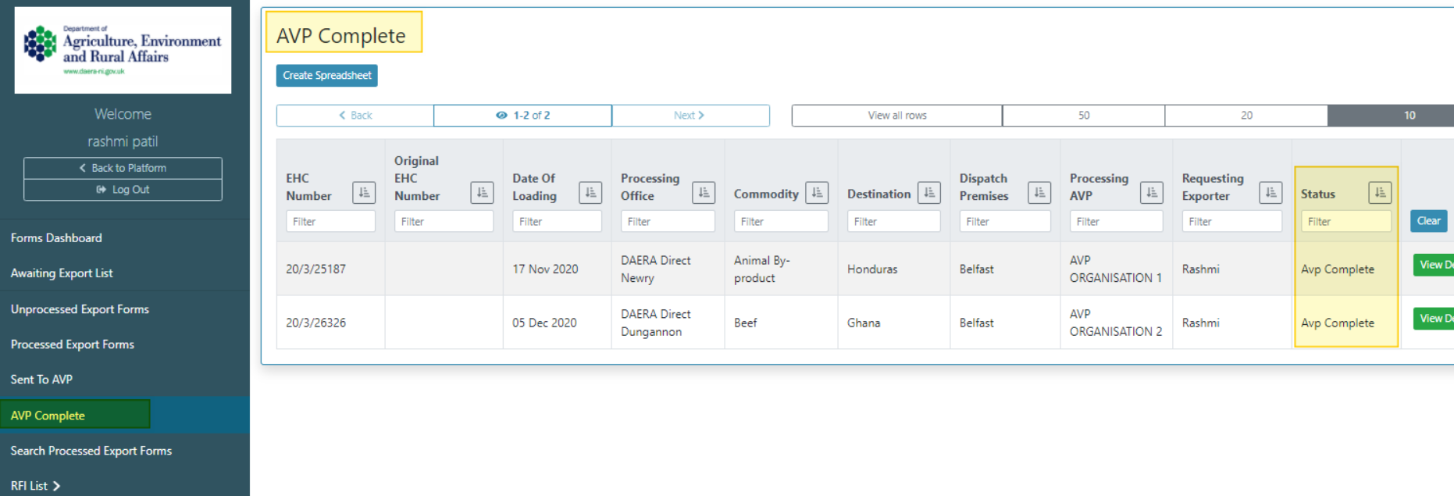1454x496 pixels.
Task: Sort by Status column
Action: coord(1381,192)
